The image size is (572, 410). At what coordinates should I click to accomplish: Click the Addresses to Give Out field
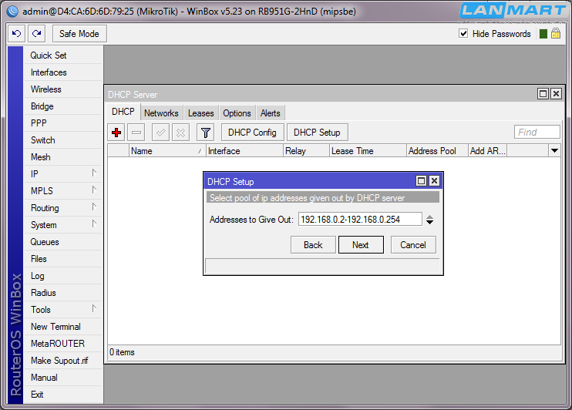[360, 219]
